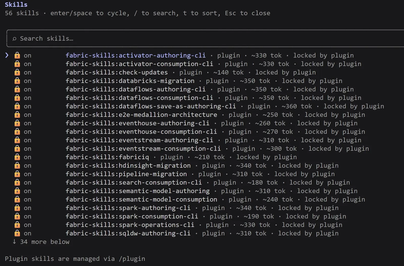Click the lock icon for activator-authoring-cli

coord(17,55)
